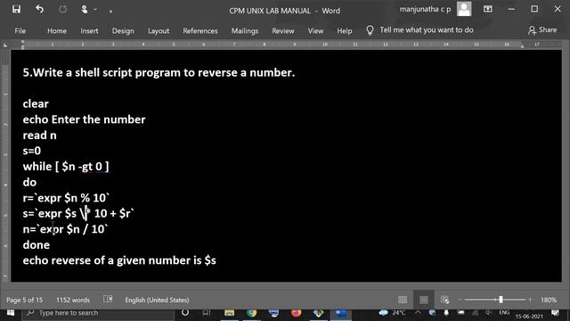Screen dimensions: 570x321
Task: Open Task View on the taskbar
Action: click(x=207, y=313)
